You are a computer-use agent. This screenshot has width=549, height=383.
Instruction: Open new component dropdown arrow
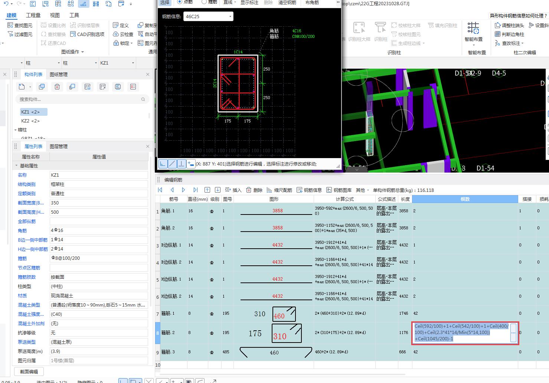coord(30,87)
